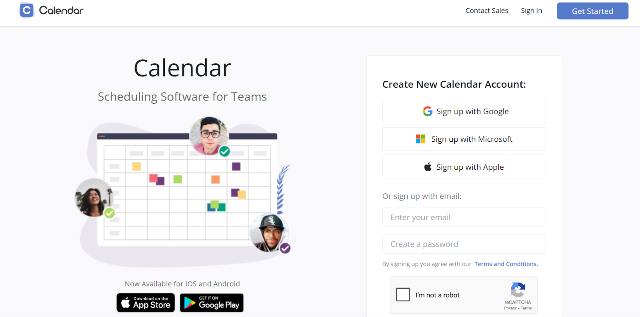The image size is (640, 317).
Task: Click the Microsoft icon on the signup button
Action: 420,139
